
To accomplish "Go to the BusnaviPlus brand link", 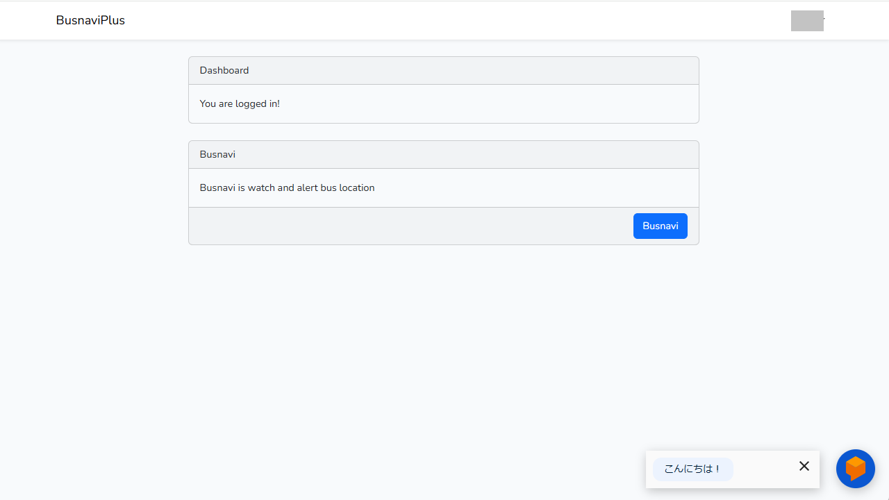I will click(x=90, y=20).
